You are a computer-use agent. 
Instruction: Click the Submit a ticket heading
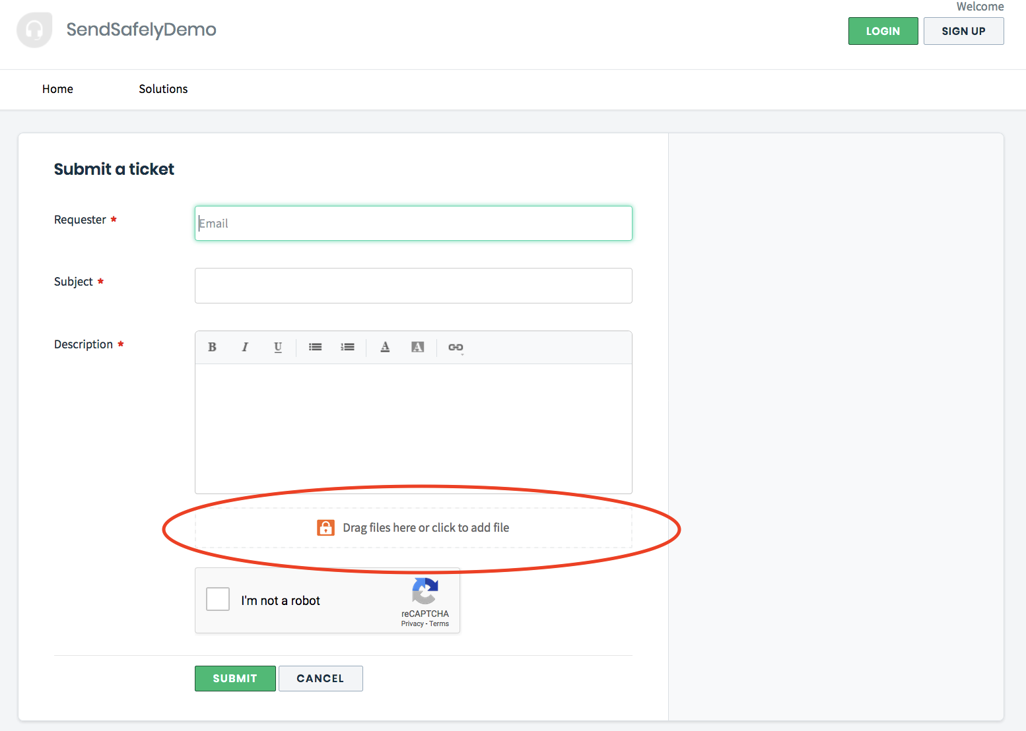pyautogui.click(x=114, y=170)
